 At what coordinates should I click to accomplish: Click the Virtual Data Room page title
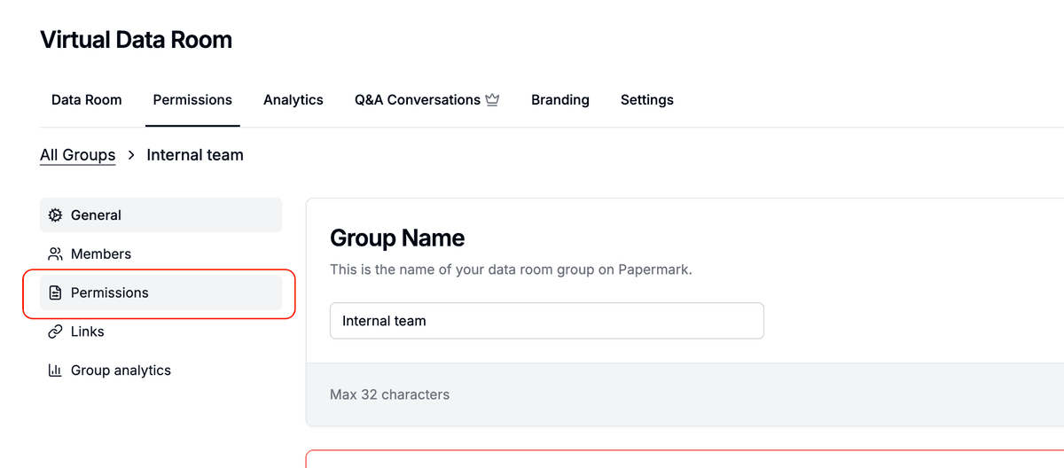136,40
